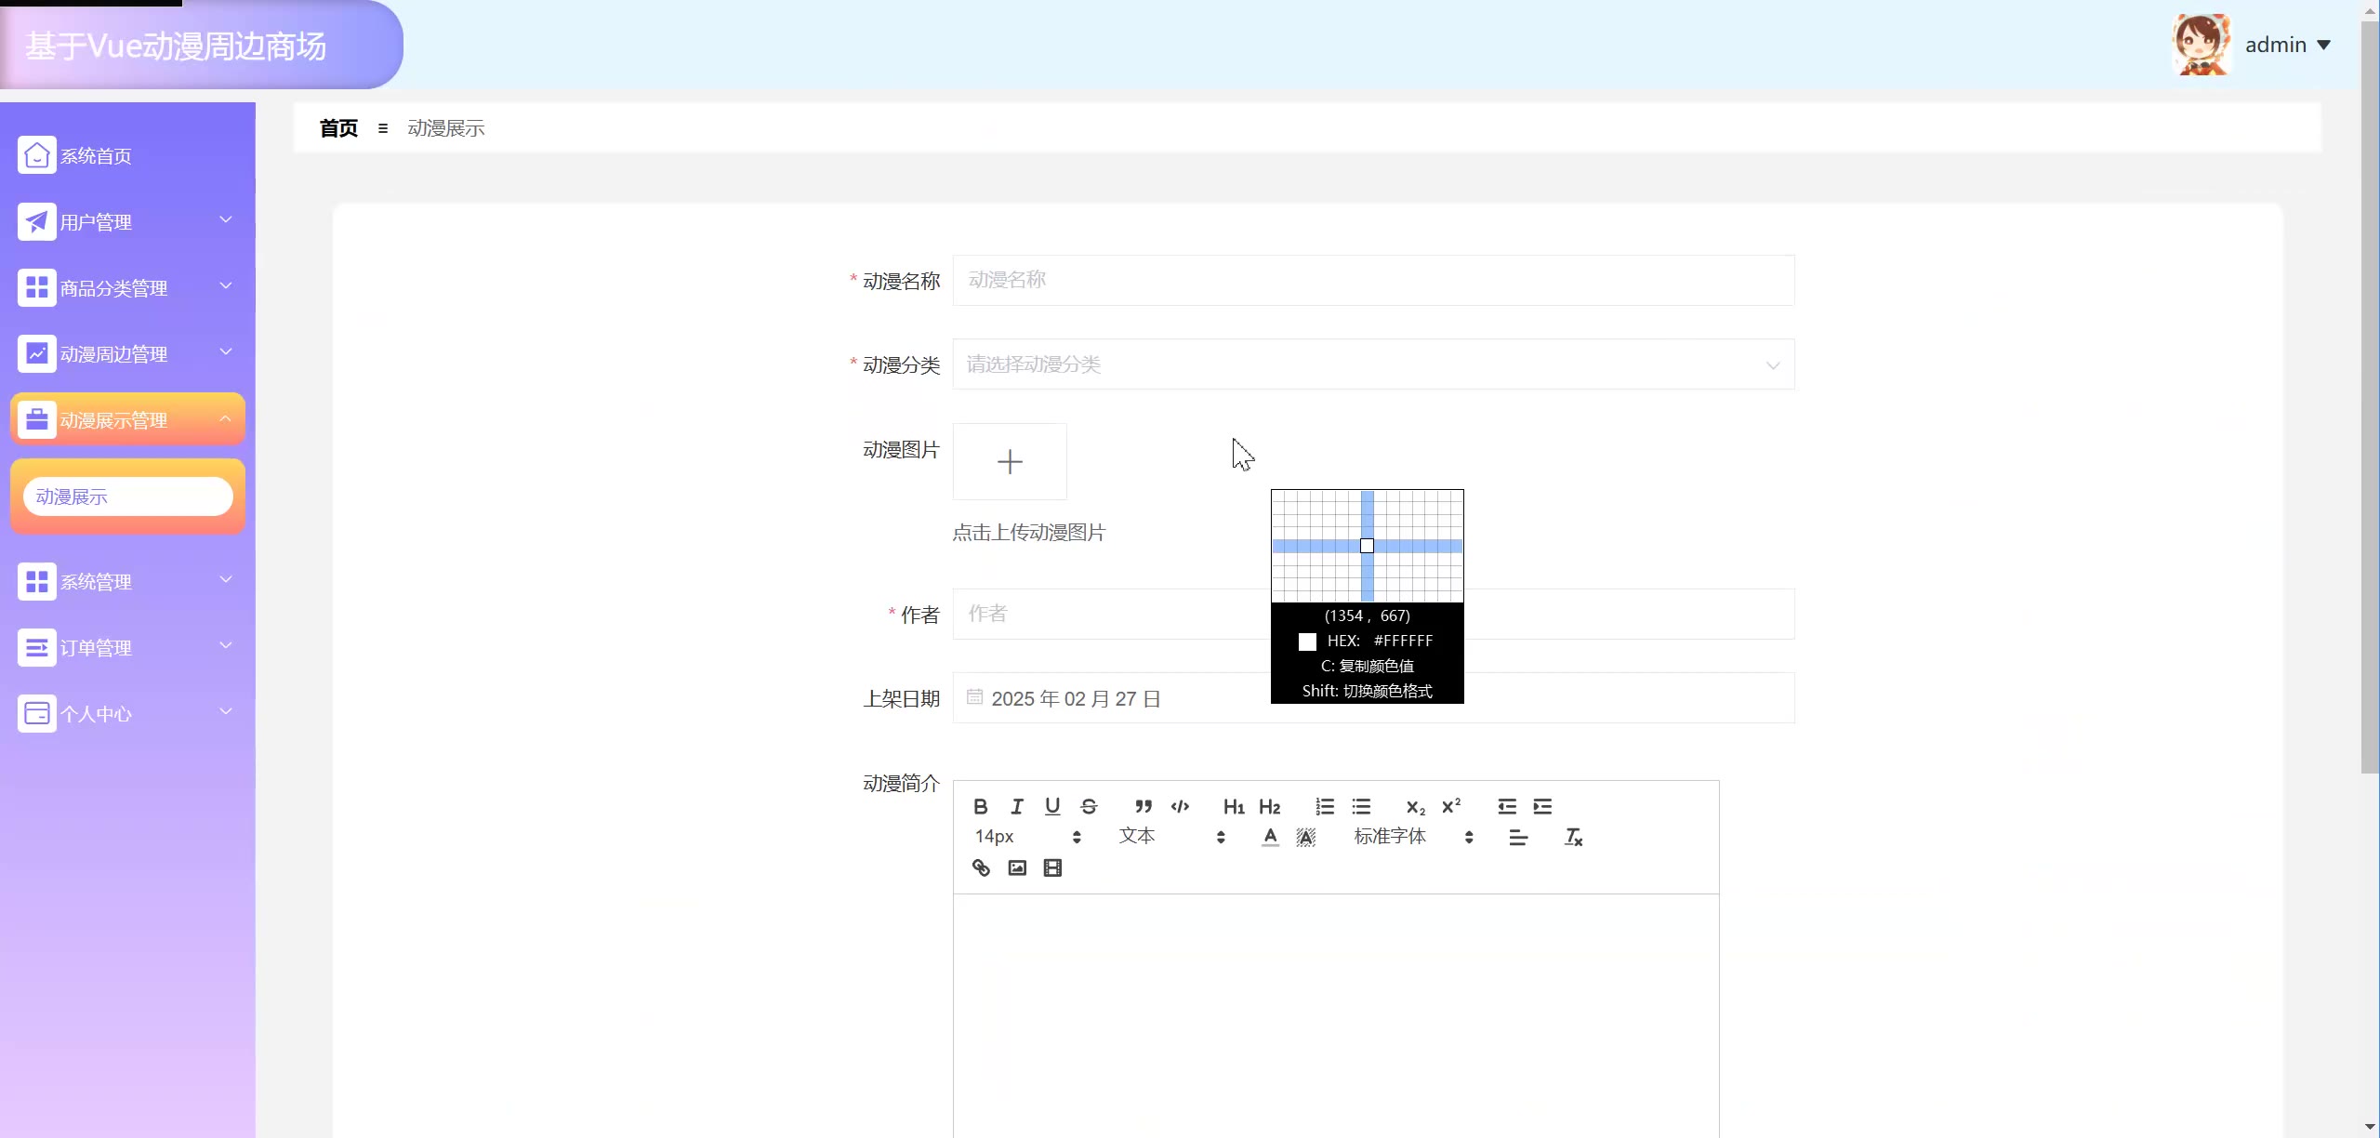Insert image into editor content
Screen dimensions: 2380x1138
(x=1017, y=867)
